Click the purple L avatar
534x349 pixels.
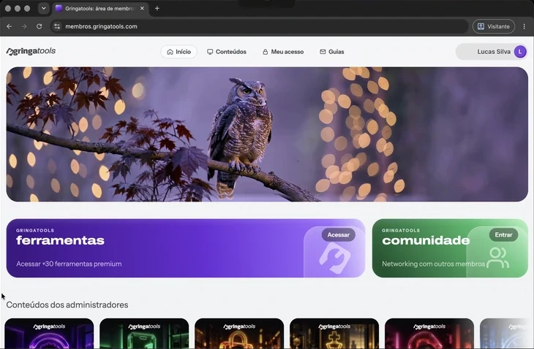point(520,52)
